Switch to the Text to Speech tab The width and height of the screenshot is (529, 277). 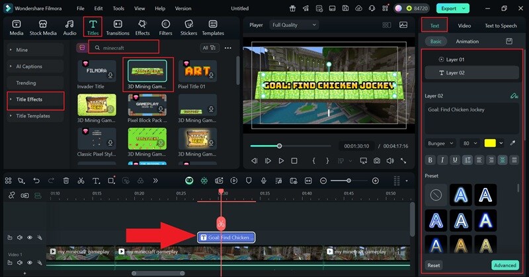501,26
